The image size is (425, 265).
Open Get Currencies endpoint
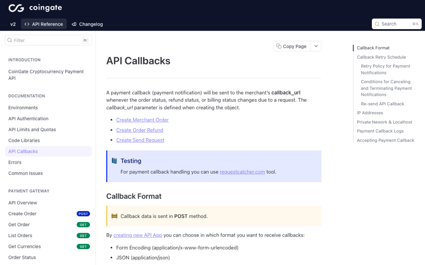25,247
